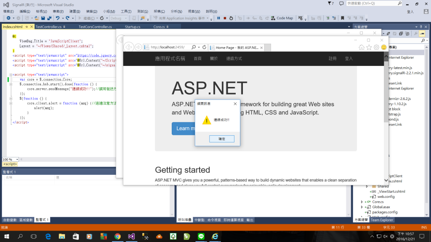
Task: Switch to the 區域變數 tab
Action: pyautogui.click(x=26, y=220)
